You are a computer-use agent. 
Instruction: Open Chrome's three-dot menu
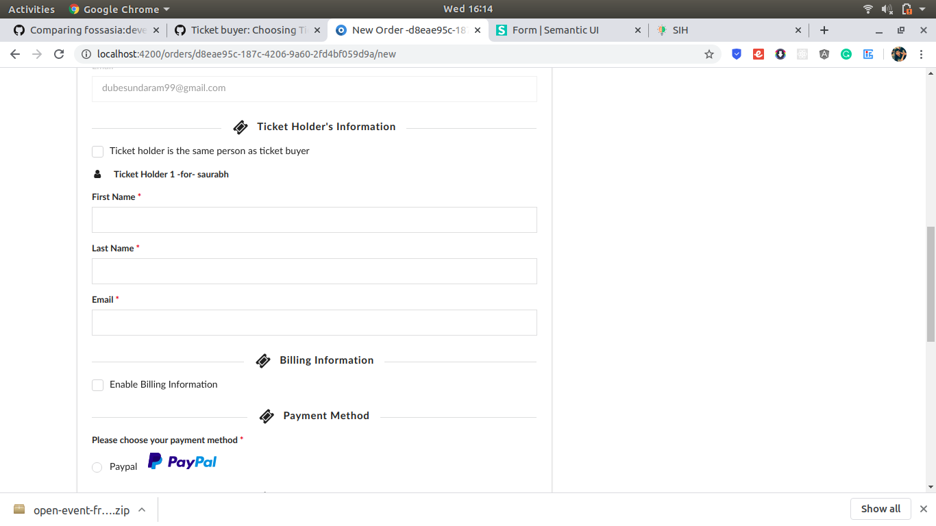click(x=922, y=53)
